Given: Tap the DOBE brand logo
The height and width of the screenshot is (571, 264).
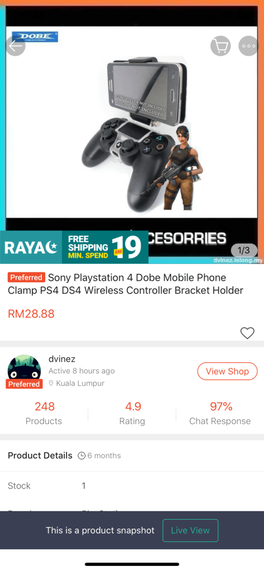Looking at the screenshot, I should coord(35,37).
